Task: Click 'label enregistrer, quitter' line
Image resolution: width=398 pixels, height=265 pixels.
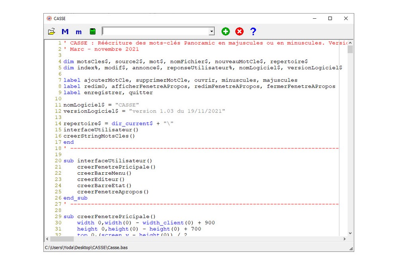Action: tap(108, 92)
